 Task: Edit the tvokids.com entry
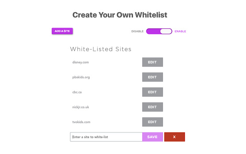pos(152,122)
